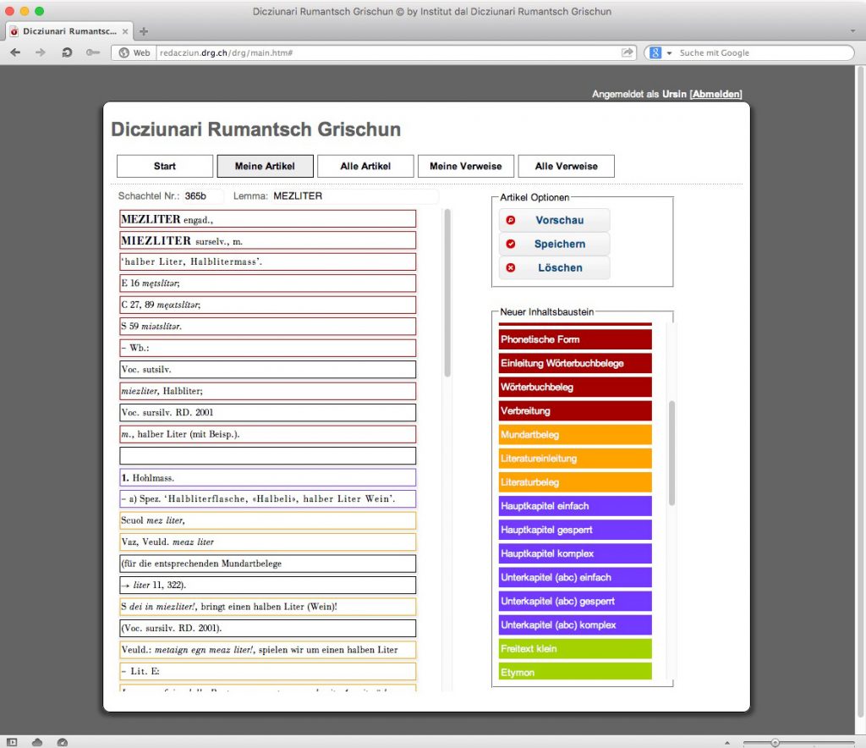Switch to the Alle Artikel tab
The height and width of the screenshot is (748, 866).
(x=365, y=167)
